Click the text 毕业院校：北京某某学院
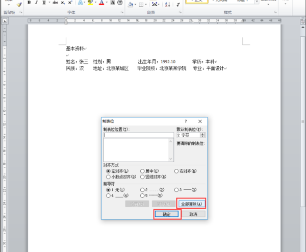Viewport: 306px width, 252px height. click(162, 68)
